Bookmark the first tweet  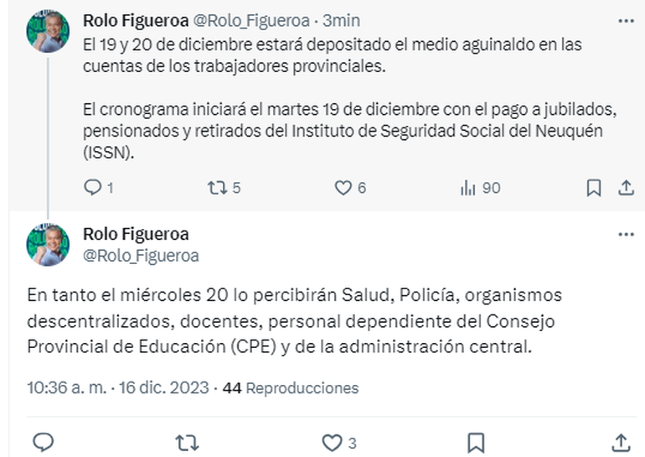click(x=593, y=188)
